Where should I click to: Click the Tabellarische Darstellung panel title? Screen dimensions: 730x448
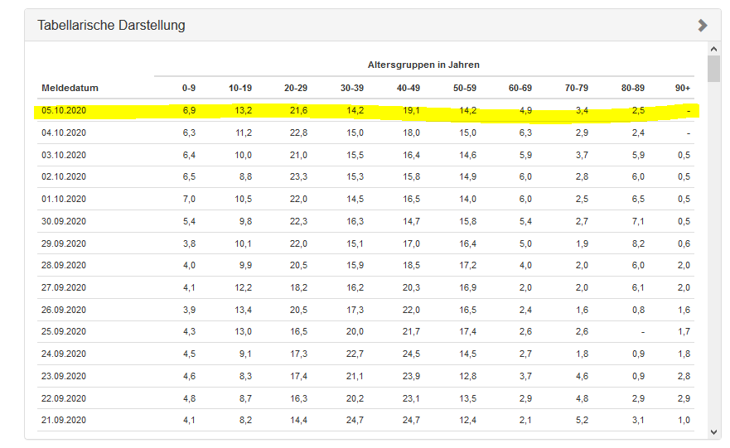[111, 26]
